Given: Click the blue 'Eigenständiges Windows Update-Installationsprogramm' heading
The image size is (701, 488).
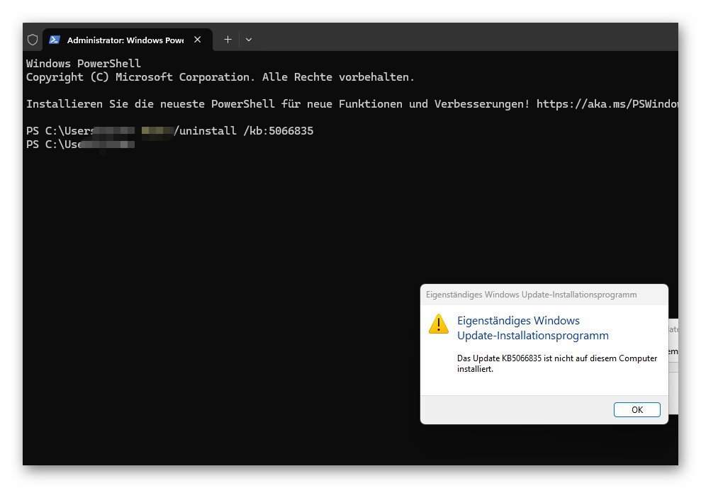Looking at the screenshot, I should point(532,328).
